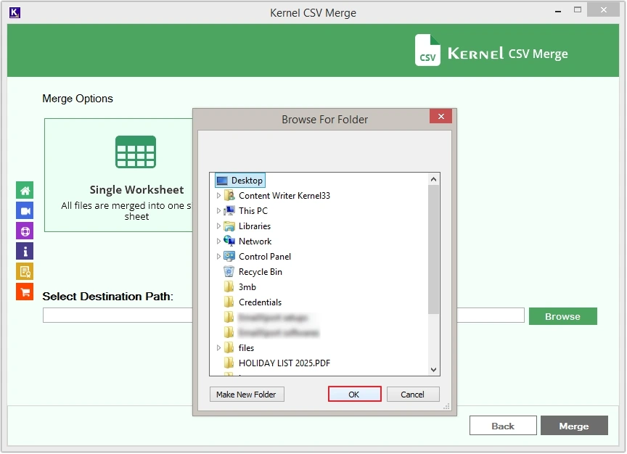
Task: Expand the Content Writer Kernel33 node
Action: 218,196
